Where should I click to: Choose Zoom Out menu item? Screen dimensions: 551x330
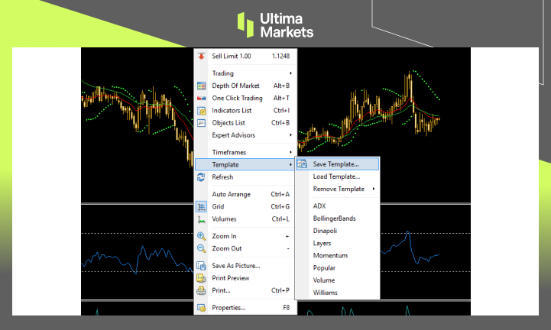245,248
